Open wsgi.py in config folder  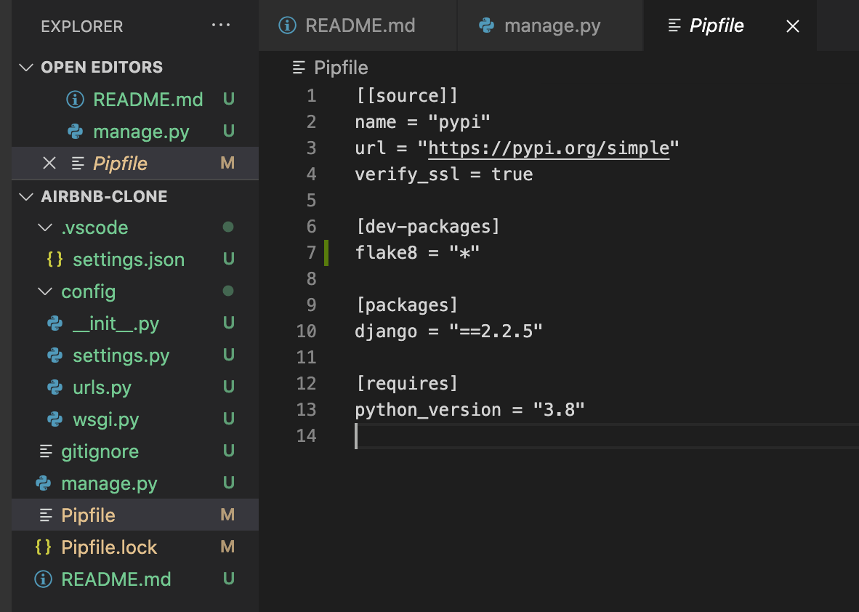pos(134,419)
